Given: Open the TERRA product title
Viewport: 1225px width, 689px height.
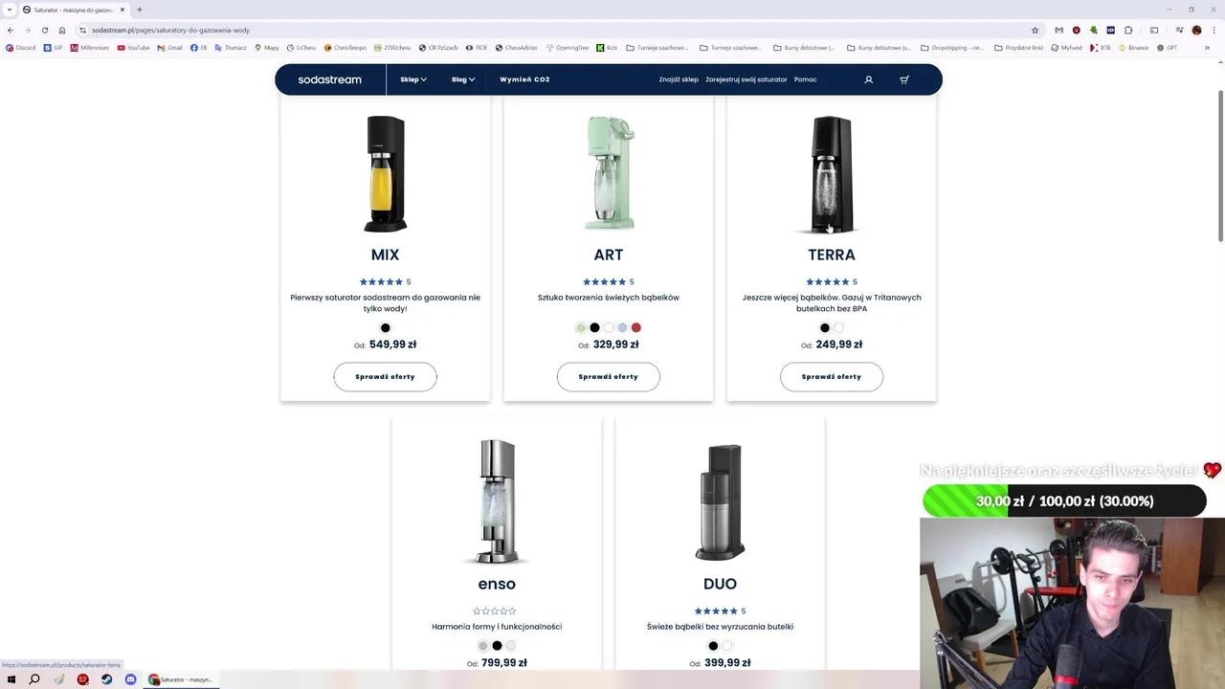Looking at the screenshot, I should (x=832, y=255).
